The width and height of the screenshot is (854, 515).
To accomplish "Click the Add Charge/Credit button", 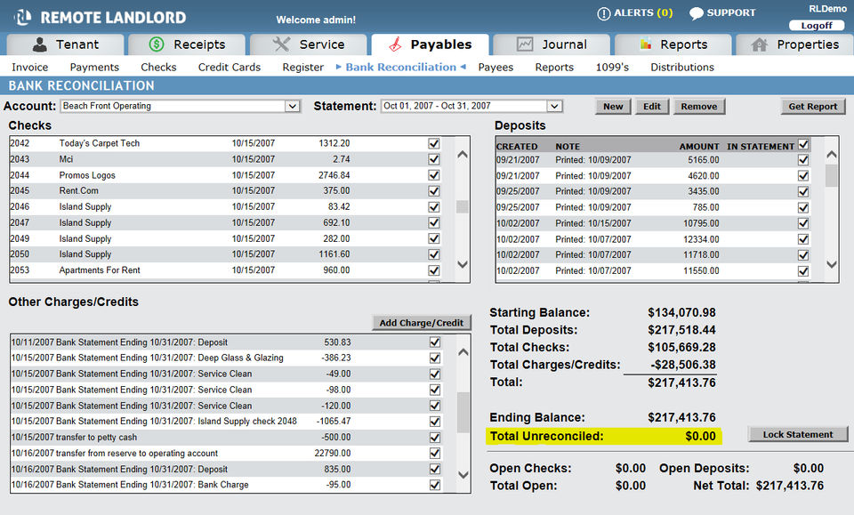I will [x=422, y=323].
